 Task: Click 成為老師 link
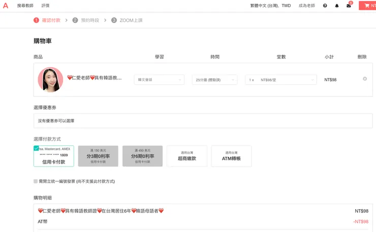pyautogui.click(x=307, y=6)
